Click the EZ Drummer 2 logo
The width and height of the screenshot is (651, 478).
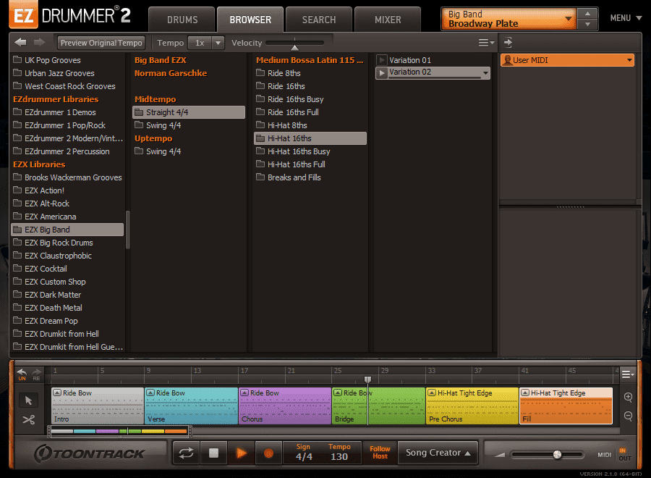[x=71, y=15]
